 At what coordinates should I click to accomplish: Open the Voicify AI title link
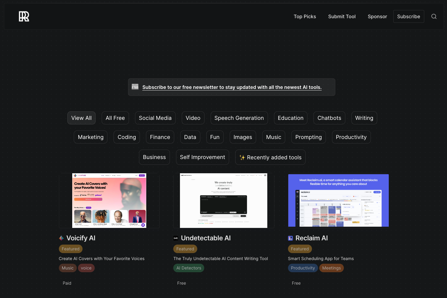coord(81,238)
